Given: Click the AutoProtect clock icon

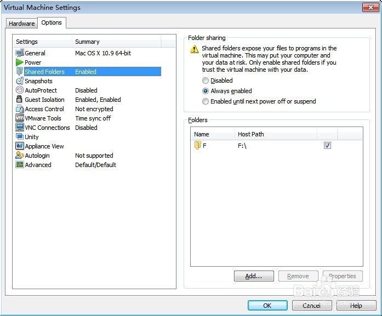Looking at the screenshot, I should 20,90.
